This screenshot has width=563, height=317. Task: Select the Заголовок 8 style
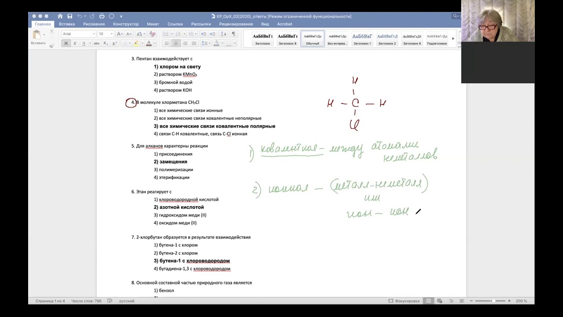pyautogui.click(x=288, y=39)
